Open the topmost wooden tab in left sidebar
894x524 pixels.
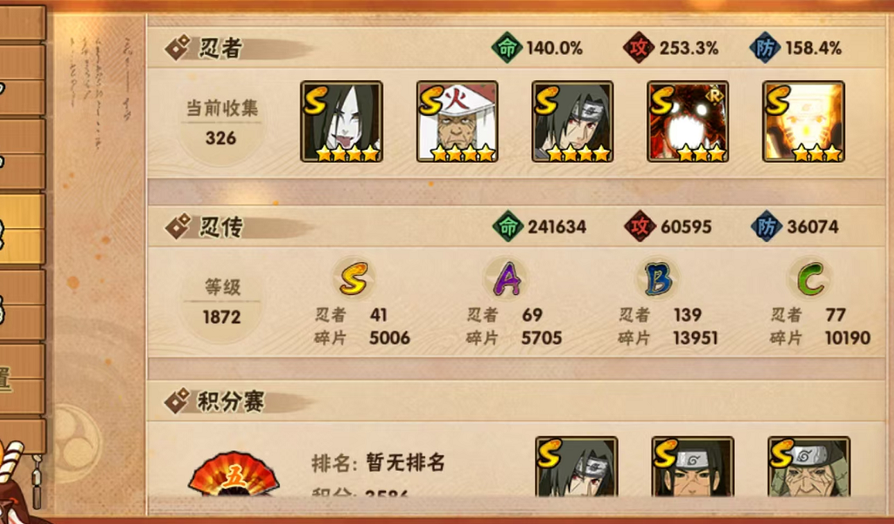[x=23, y=23]
